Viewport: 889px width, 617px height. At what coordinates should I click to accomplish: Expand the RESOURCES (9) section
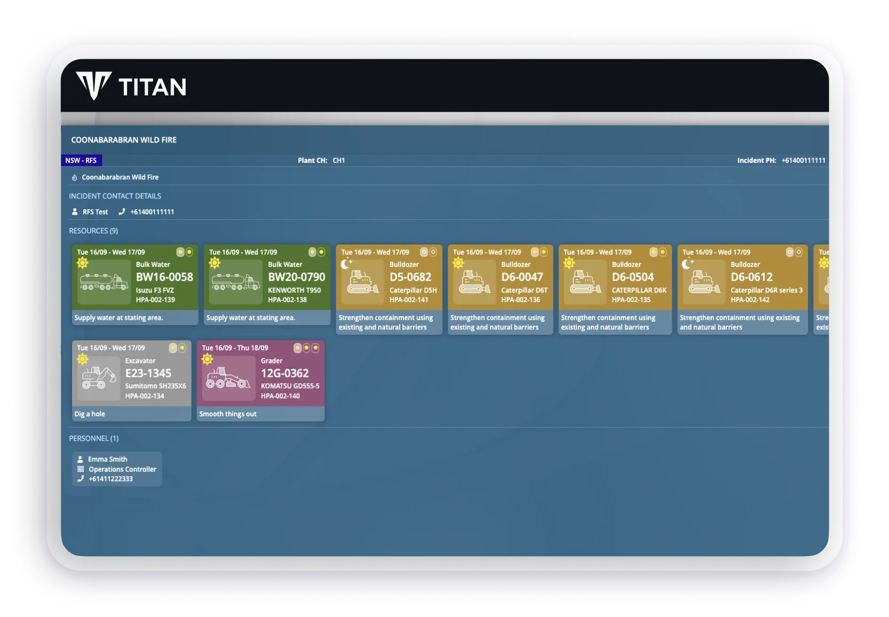(94, 231)
